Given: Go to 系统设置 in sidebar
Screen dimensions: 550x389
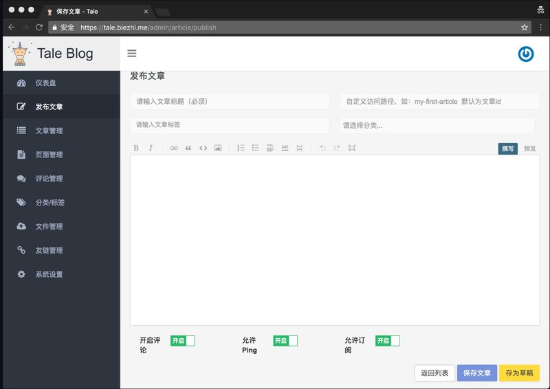Looking at the screenshot, I should coord(49,274).
